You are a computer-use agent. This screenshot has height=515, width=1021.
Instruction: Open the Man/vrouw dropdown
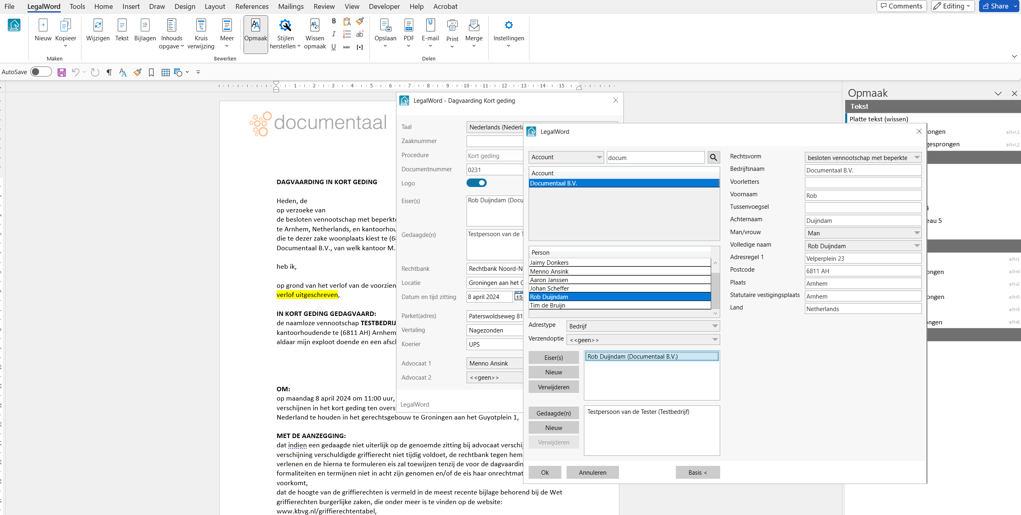(x=863, y=233)
